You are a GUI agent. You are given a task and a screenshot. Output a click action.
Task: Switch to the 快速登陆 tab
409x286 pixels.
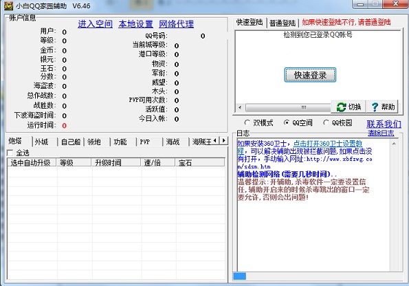(x=250, y=23)
